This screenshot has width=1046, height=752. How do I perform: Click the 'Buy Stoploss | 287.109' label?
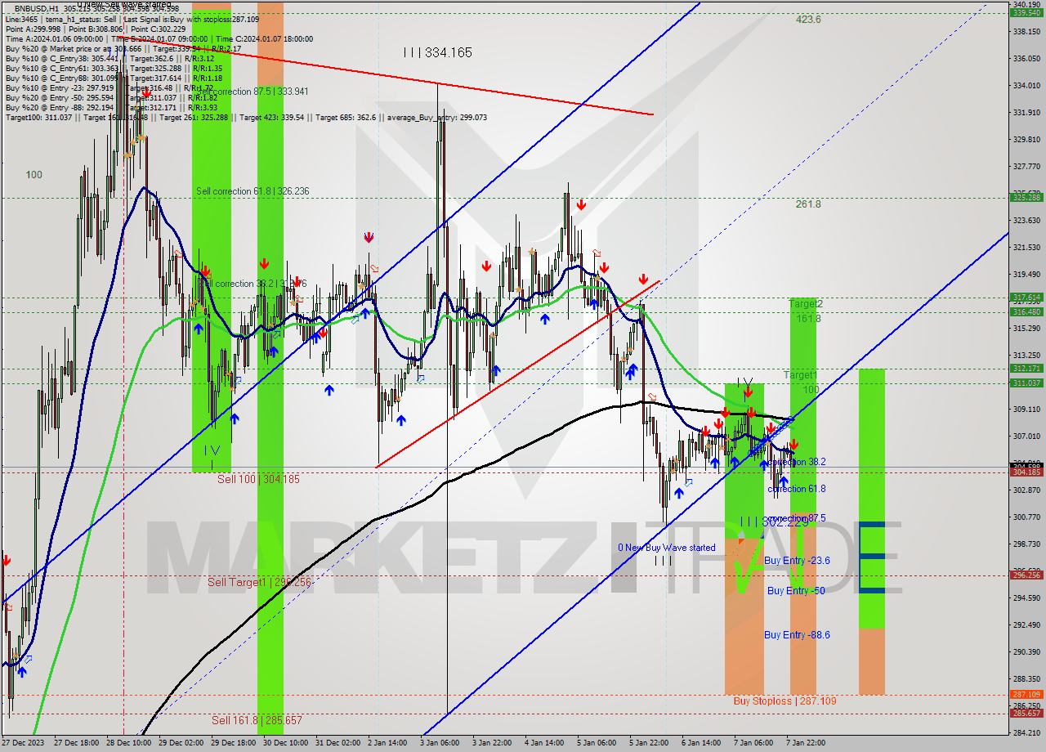[x=784, y=701]
